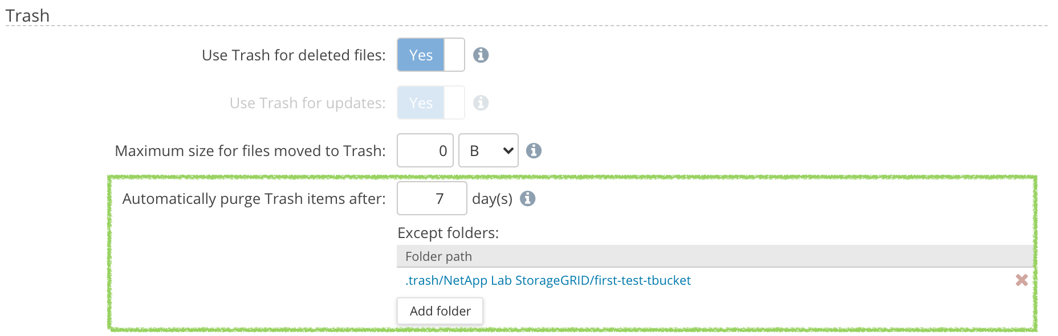Click the maximum file size number field
The height and width of the screenshot is (336, 1058).
click(x=425, y=151)
